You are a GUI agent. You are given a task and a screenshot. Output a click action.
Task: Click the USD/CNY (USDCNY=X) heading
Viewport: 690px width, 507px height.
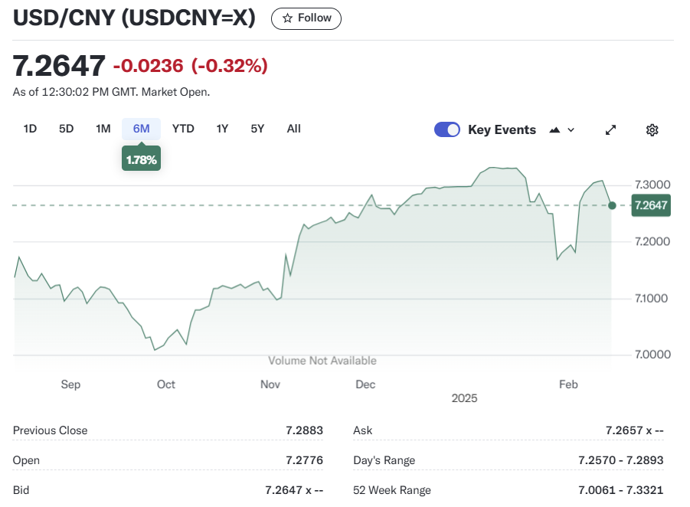tap(134, 18)
